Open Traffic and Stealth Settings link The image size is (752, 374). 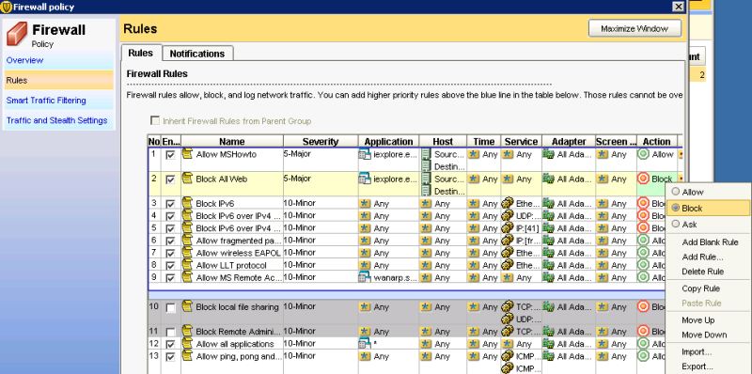tap(56, 120)
